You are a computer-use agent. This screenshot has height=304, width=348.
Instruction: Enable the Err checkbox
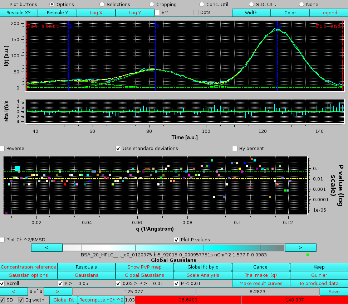tap(157, 13)
